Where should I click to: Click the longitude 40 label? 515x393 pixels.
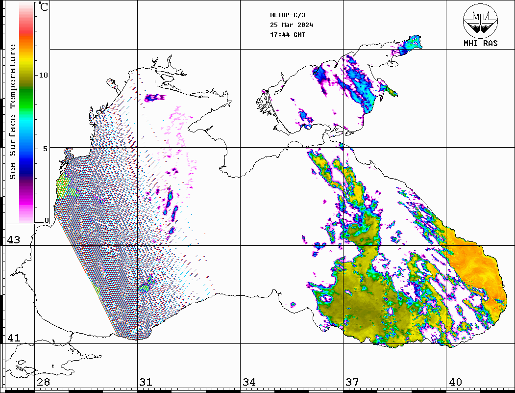[x=455, y=382]
